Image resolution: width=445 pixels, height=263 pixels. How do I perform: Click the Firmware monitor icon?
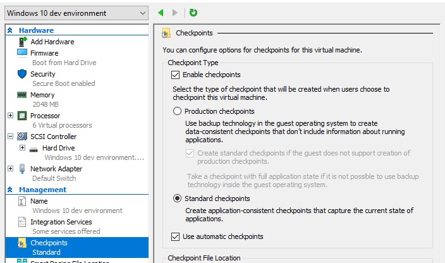click(22, 52)
